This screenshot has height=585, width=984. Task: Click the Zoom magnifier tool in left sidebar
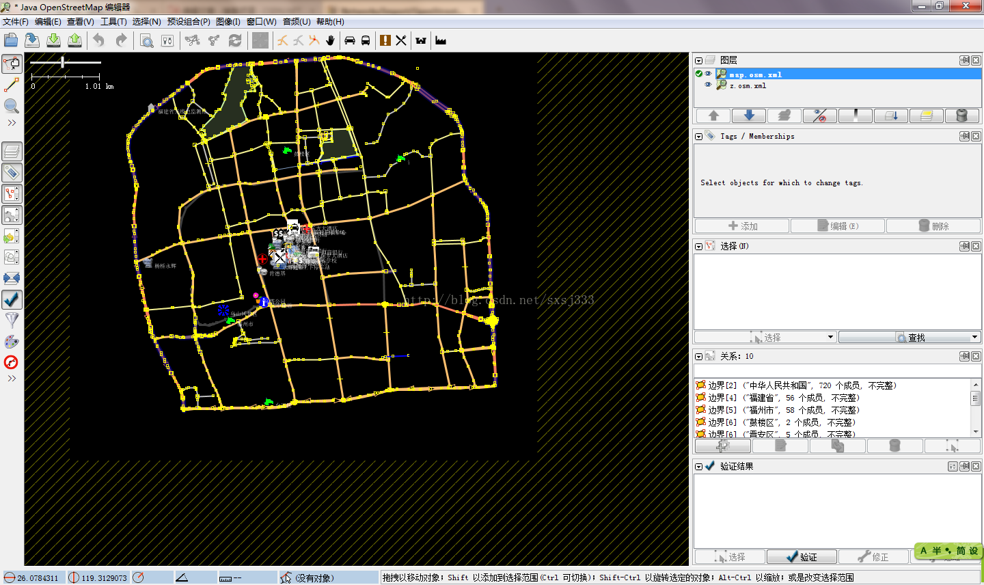(12, 106)
